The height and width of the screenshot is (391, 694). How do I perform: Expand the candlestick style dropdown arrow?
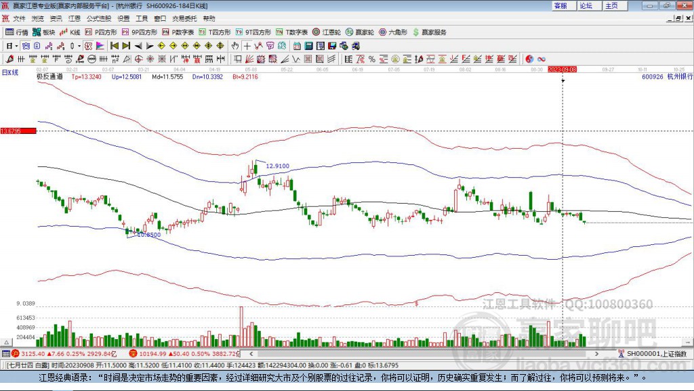[79, 46]
